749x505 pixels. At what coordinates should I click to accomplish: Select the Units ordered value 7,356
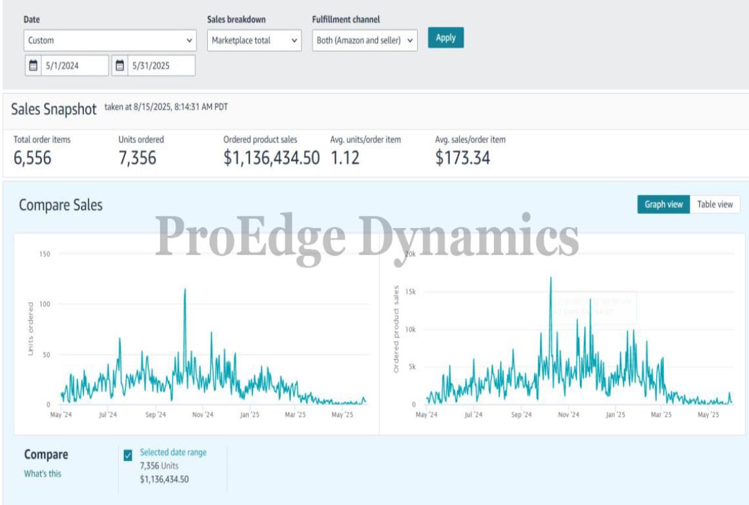[x=137, y=157]
